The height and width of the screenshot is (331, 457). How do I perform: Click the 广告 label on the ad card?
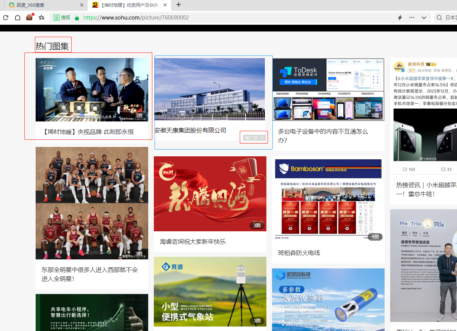pyautogui.click(x=251, y=138)
